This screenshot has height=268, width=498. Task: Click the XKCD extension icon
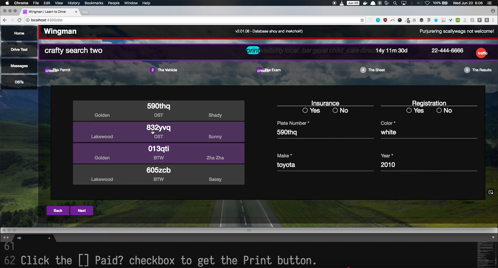point(414,20)
